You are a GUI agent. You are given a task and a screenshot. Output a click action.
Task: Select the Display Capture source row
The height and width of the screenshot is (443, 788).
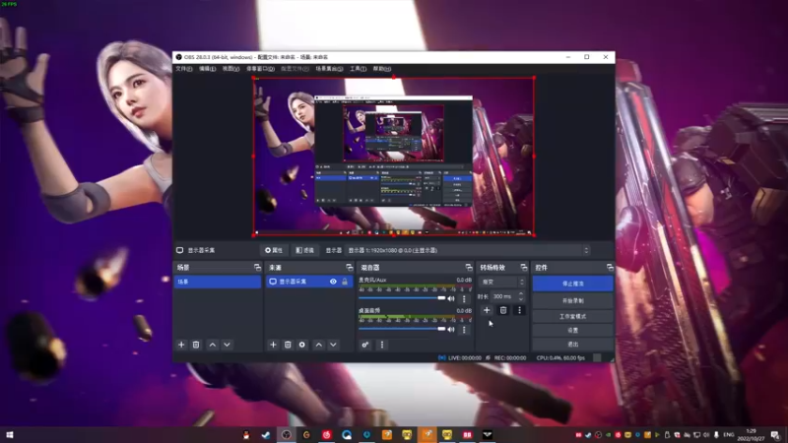click(x=309, y=282)
